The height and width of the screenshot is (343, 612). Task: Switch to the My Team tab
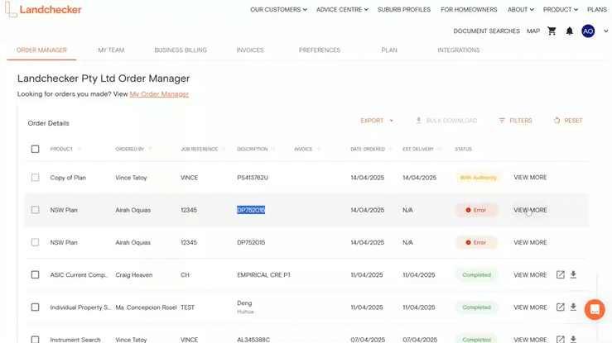(111, 50)
